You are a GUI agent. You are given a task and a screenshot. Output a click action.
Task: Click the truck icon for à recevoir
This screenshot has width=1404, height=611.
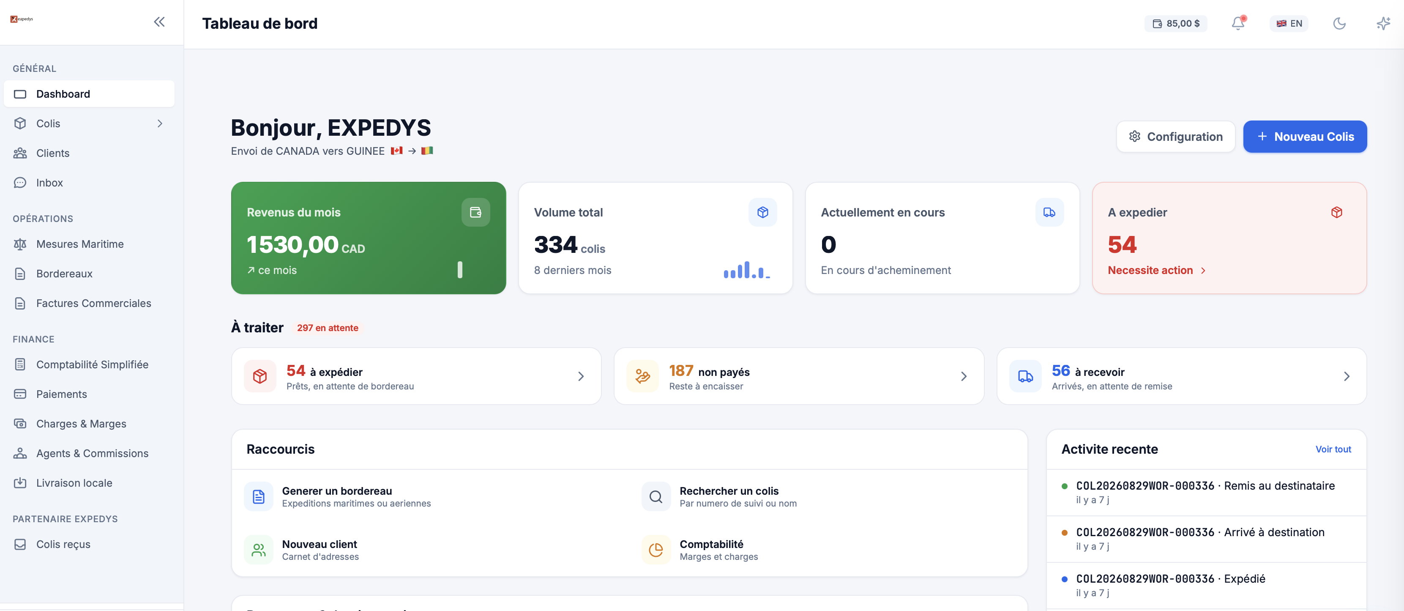[1025, 377]
